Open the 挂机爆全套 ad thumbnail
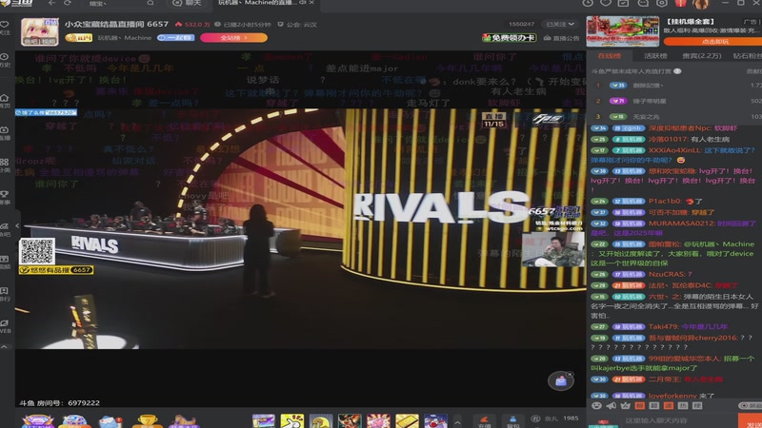 [623, 31]
